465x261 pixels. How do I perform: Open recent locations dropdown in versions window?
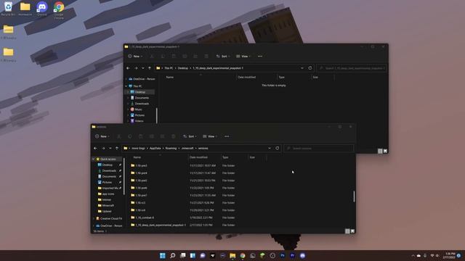(110, 148)
